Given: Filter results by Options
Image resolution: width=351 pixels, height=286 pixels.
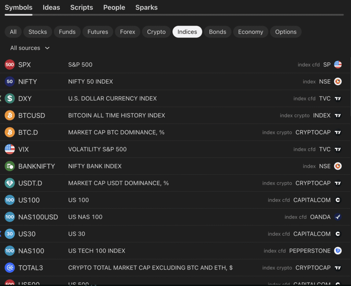Looking at the screenshot, I should pyautogui.click(x=286, y=32).
